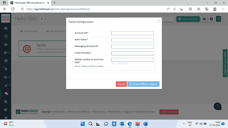This screenshot has width=228, height=128.
Task: Open the Upgrade your Plan side tab
Action: click(225, 63)
